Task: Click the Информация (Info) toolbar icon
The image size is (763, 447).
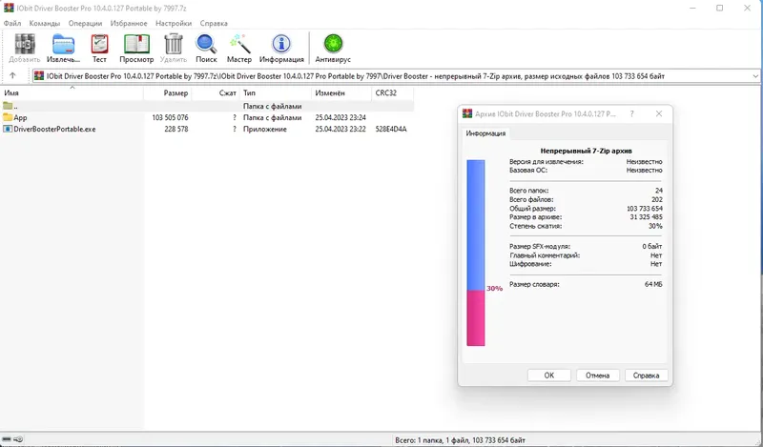Action: pos(281,44)
